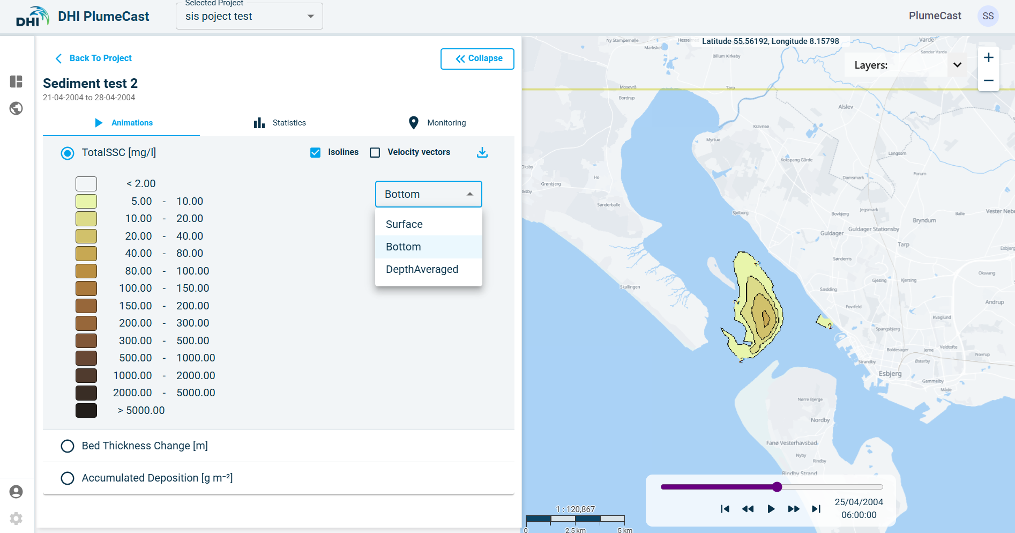The image size is (1015, 533).
Task: Download the TotalSSC animation data
Action: (482, 152)
